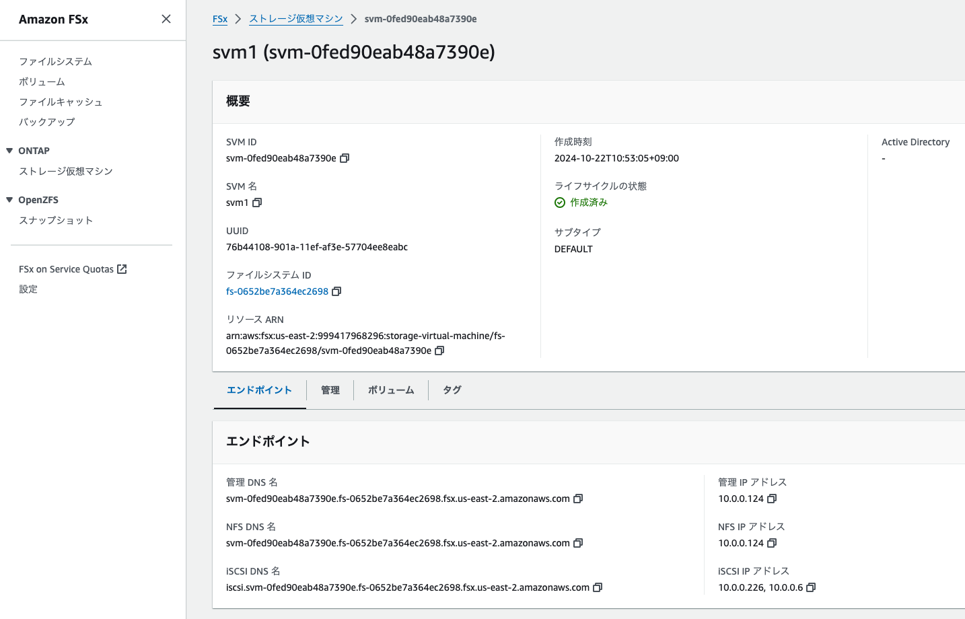The width and height of the screenshot is (965, 619).
Task: Click the 概要 section heading
Action: [238, 101]
